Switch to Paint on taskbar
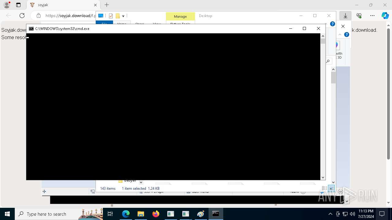The width and height of the screenshot is (392, 220). coord(201,214)
